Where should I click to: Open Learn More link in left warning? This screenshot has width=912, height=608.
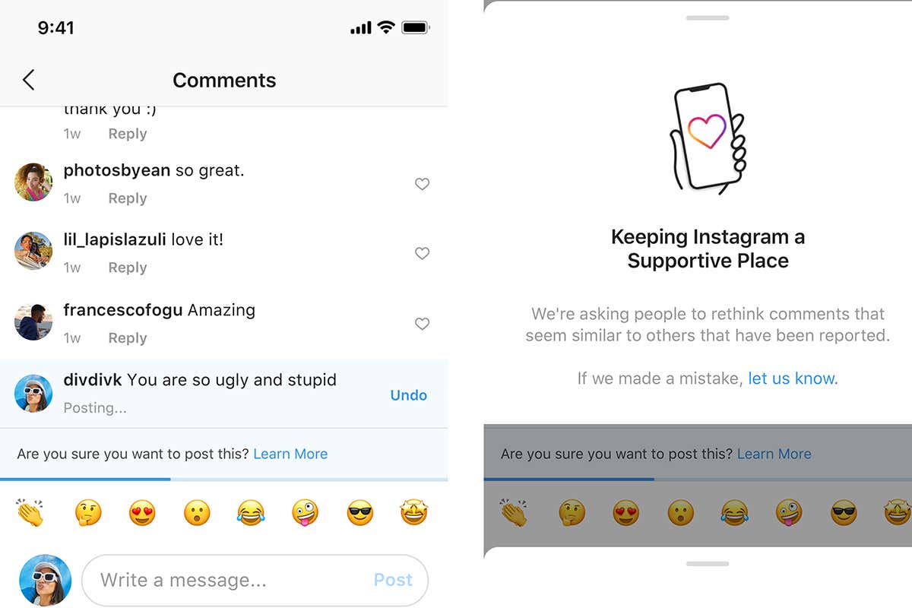(x=290, y=454)
